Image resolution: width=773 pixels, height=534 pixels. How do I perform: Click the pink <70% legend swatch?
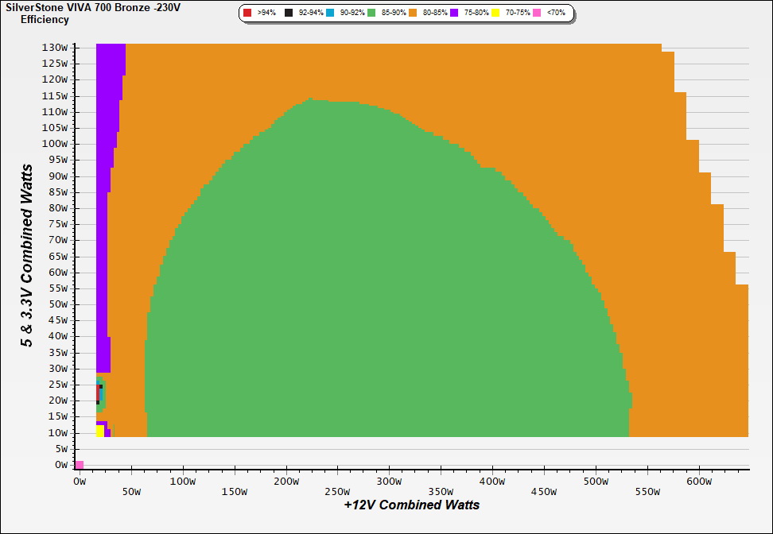tap(537, 14)
